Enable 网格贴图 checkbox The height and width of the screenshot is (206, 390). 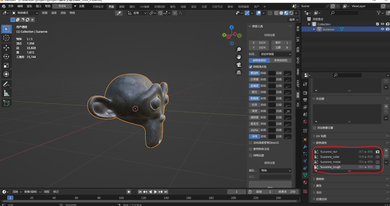[250, 155]
